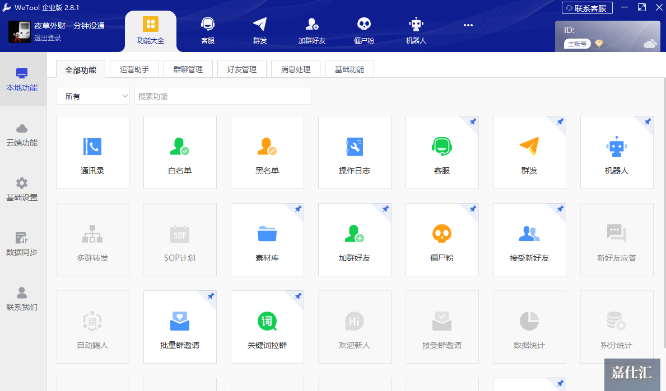
Task: Switch to the 群聊管理 tab
Action: pos(188,69)
